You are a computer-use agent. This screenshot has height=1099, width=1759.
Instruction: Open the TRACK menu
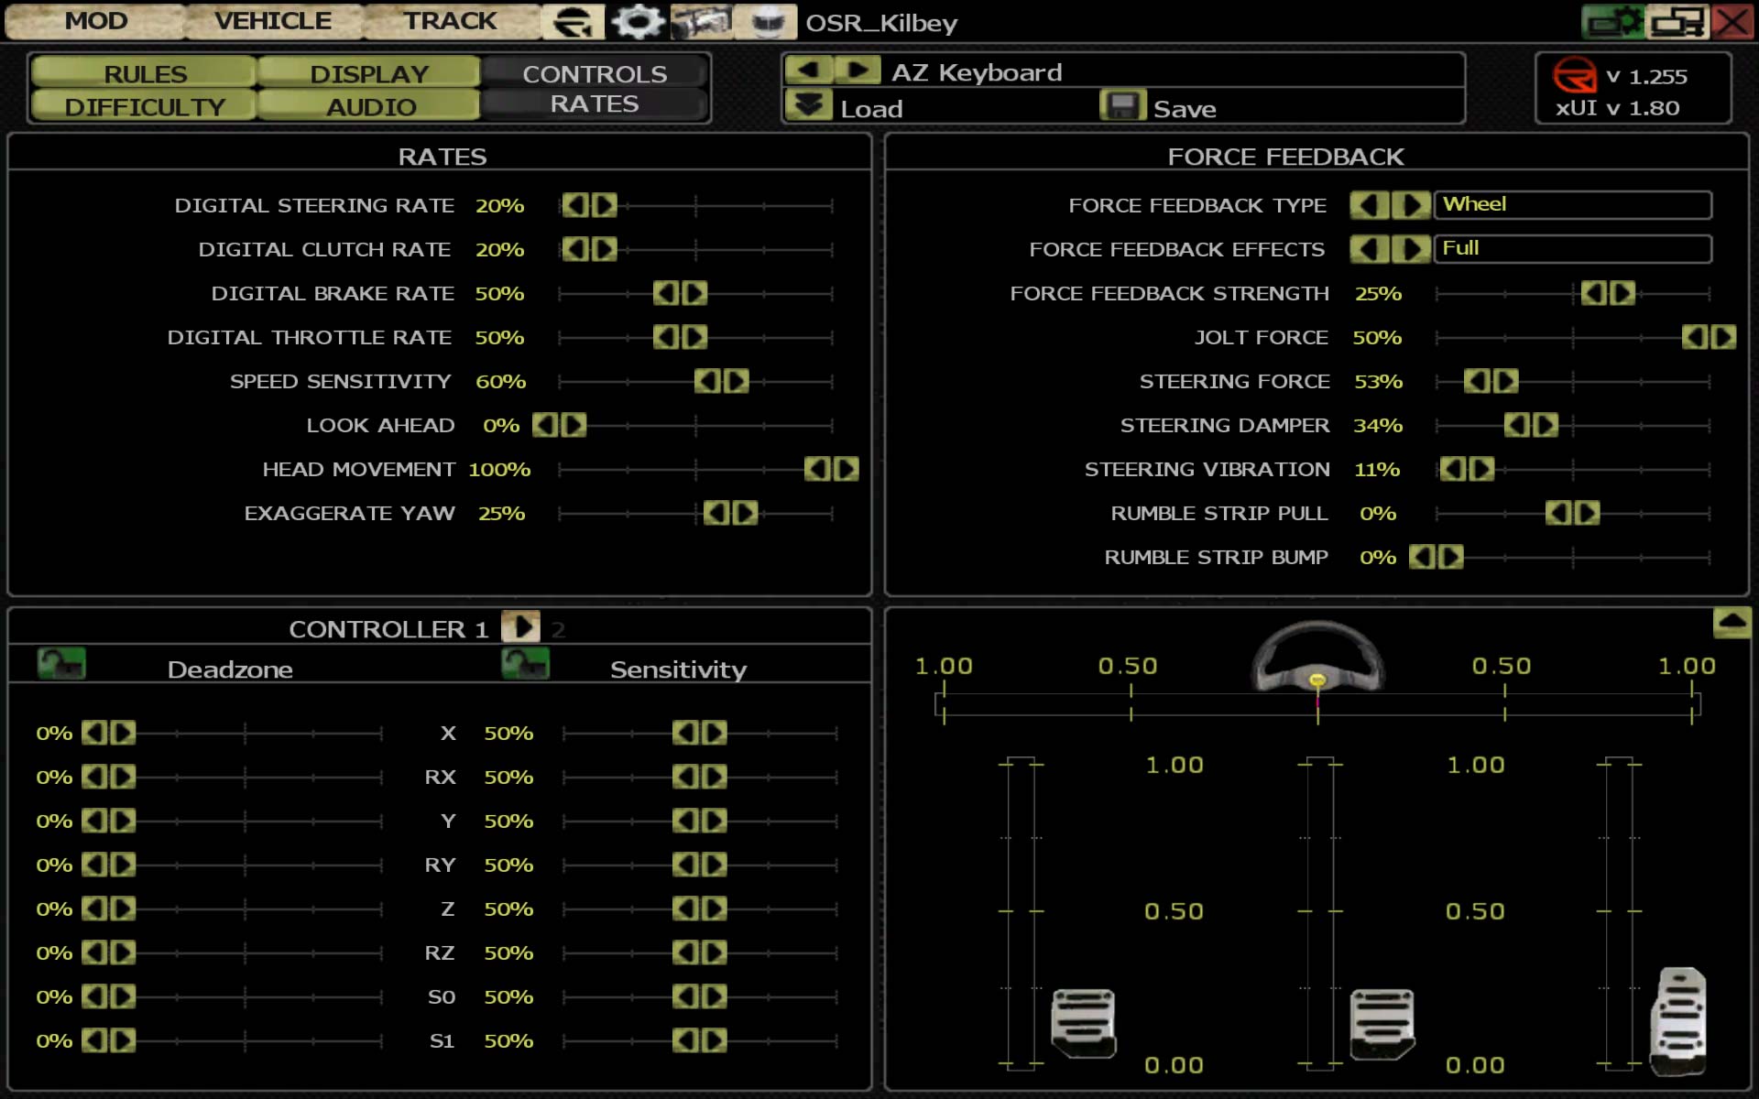pos(450,21)
